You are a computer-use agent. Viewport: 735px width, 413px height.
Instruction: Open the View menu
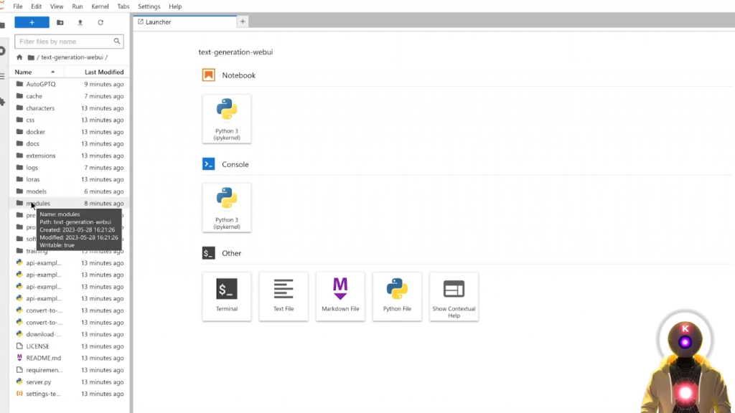pyautogui.click(x=57, y=6)
